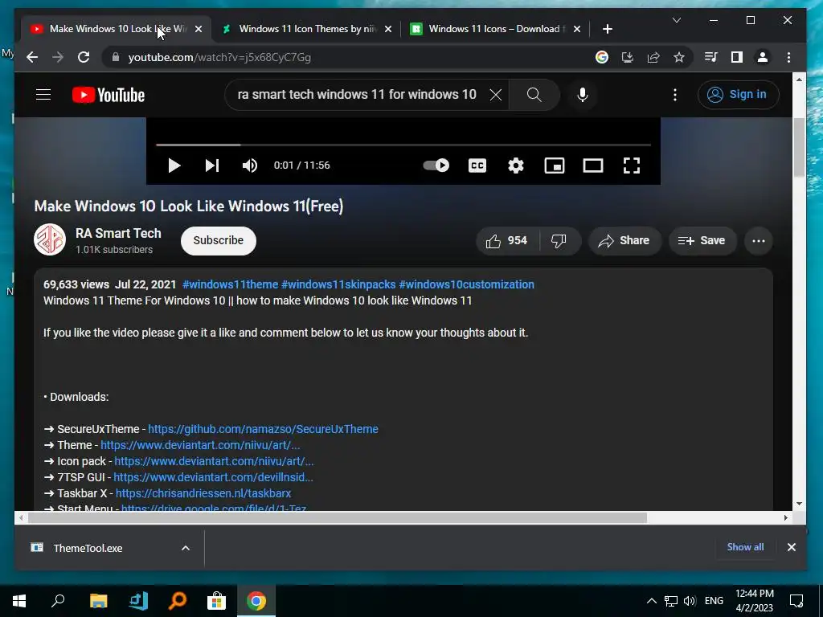
Task: Open the #windows11skinpacks hashtag
Action: [x=338, y=284]
